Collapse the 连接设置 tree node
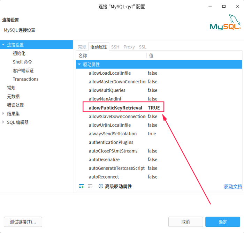This screenshot has width=244, height=233. pyautogui.click(x=3, y=45)
